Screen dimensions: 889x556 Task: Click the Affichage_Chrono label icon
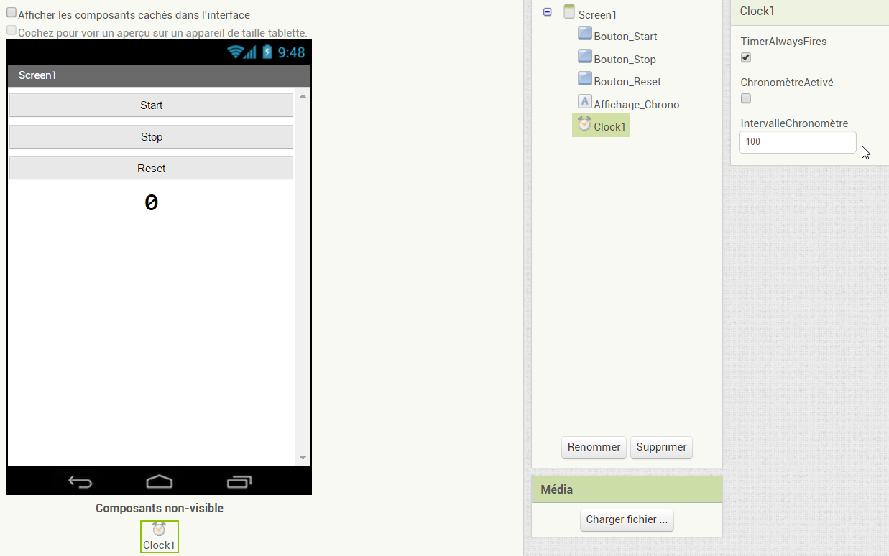tap(584, 103)
